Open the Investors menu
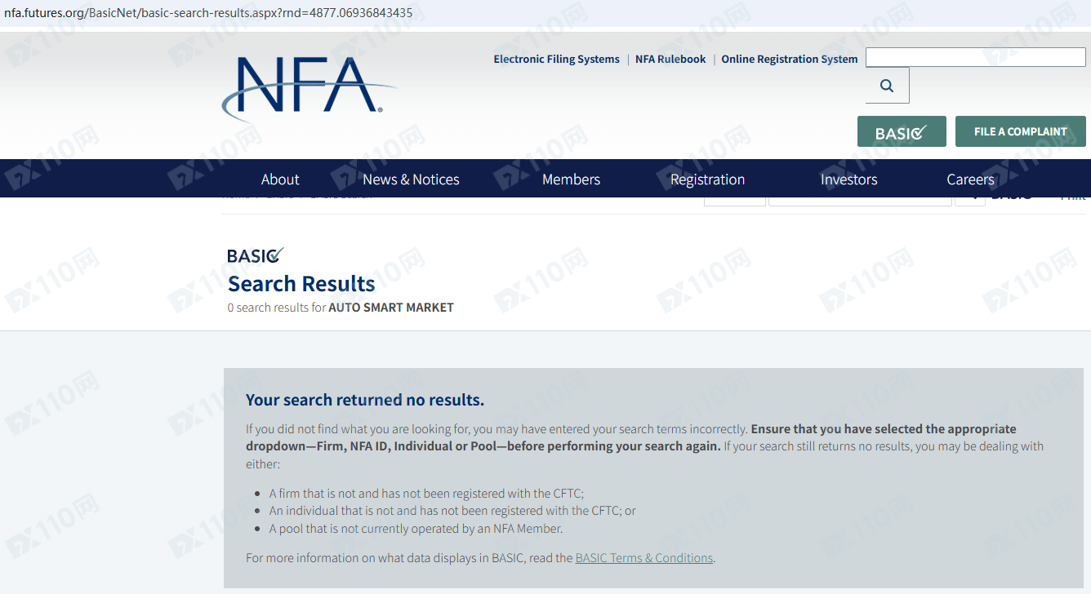 848,180
